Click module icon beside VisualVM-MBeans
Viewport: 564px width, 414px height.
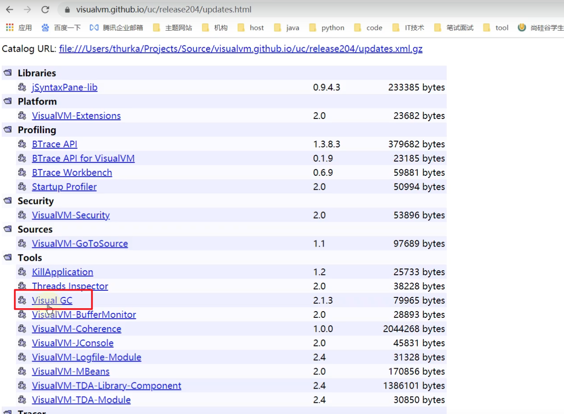pos(22,372)
